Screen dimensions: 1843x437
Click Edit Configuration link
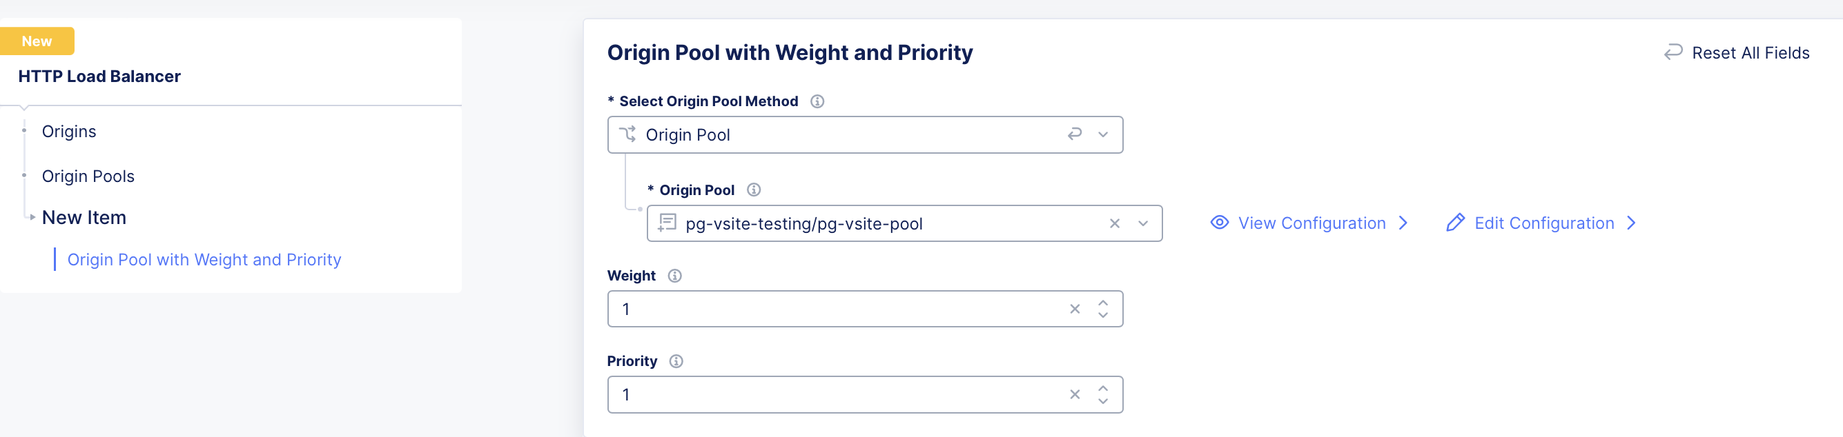click(1543, 223)
